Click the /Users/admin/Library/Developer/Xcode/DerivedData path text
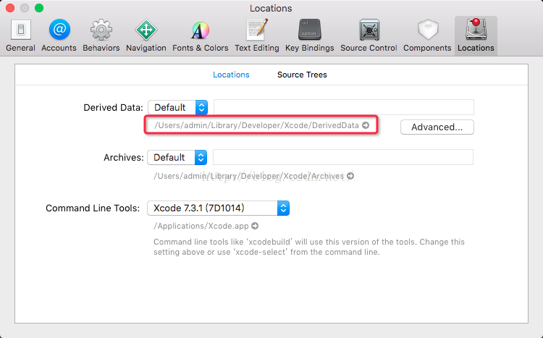Viewport: 543px width, 338px height. point(256,125)
